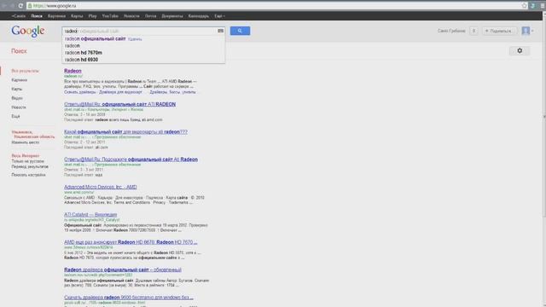The image size is (546, 307).
Task: Open "Скачать драйвера radeon 9600" result
Action: tap(129, 298)
